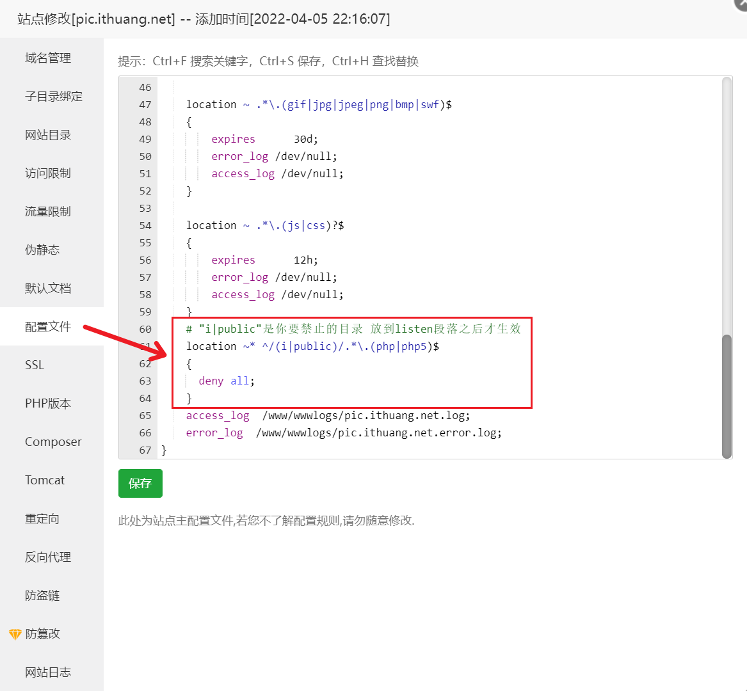Click the 'expires 30d;' line

[x=264, y=139]
